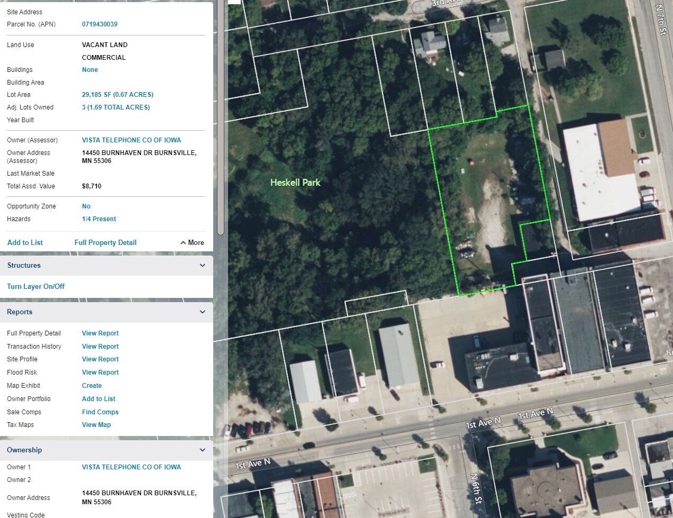Open the 1/4 Present hazards link
Screen dimensions: 673x518
99,219
